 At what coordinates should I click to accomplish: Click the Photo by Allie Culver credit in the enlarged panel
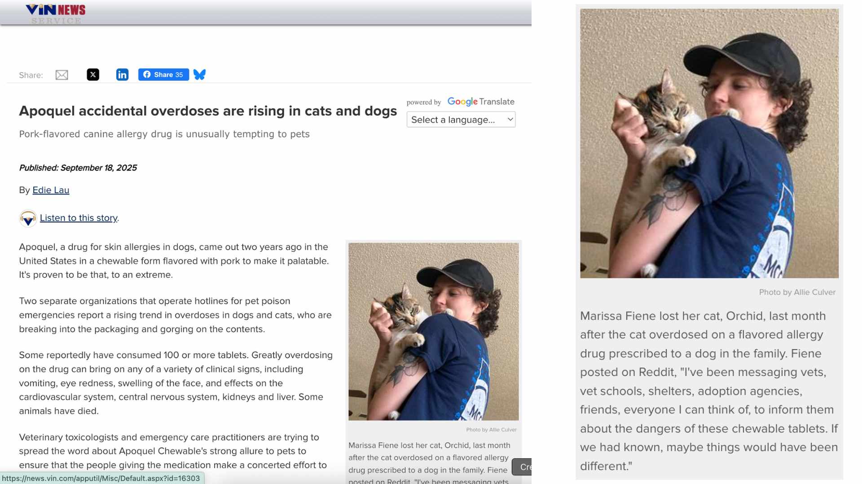coord(797,292)
